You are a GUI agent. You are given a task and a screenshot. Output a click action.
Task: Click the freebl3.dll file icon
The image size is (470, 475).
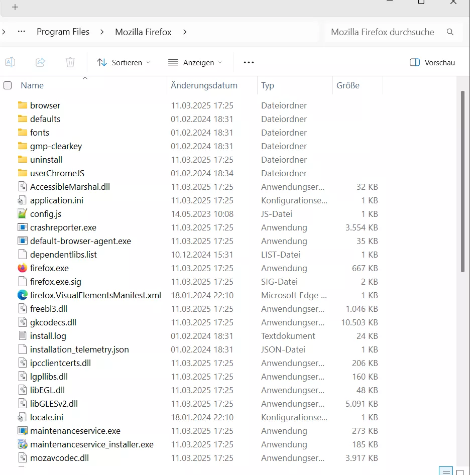point(23,309)
